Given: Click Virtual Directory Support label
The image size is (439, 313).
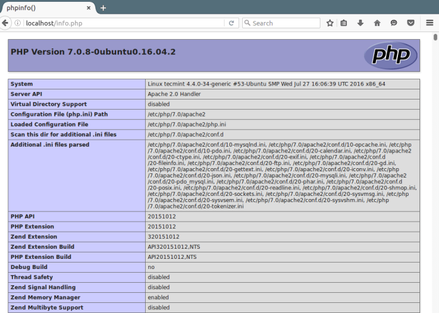Looking at the screenshot, I should (49, 104).
